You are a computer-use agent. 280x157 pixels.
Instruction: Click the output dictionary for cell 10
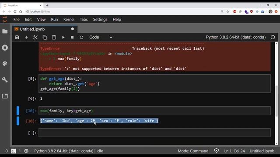click(x=99, y=121)
